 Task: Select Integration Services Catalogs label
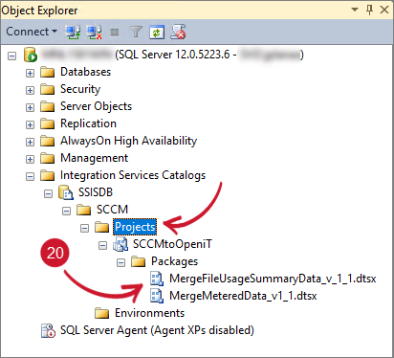click(x=133, y=175)
